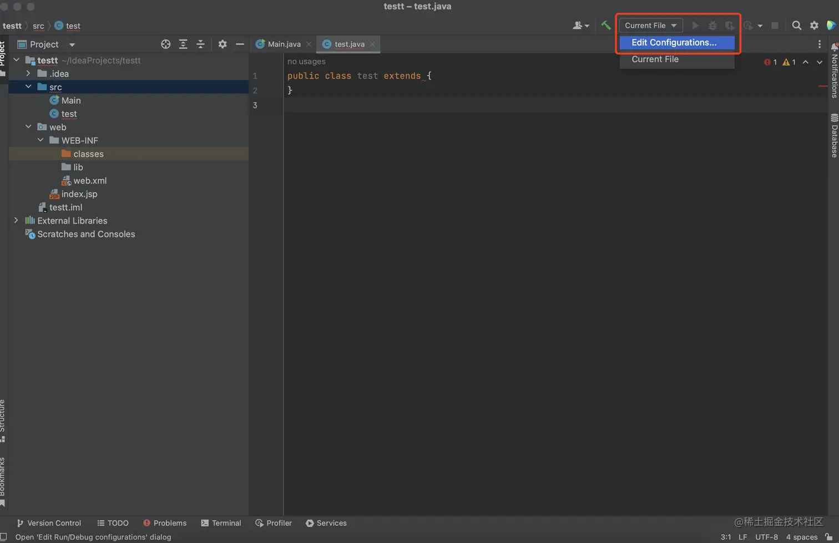Collapse the testt project root node
This screenshot has width=839, height=543.
point(17,60)
